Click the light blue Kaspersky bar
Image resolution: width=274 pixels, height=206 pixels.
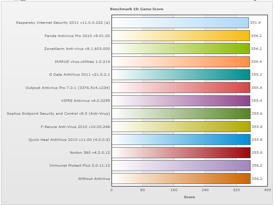tap(180, 23)
